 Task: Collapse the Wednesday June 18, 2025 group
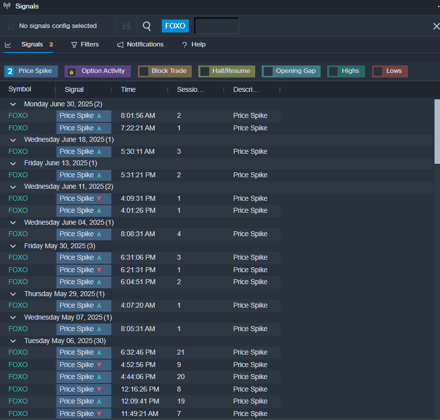(13, 140)
